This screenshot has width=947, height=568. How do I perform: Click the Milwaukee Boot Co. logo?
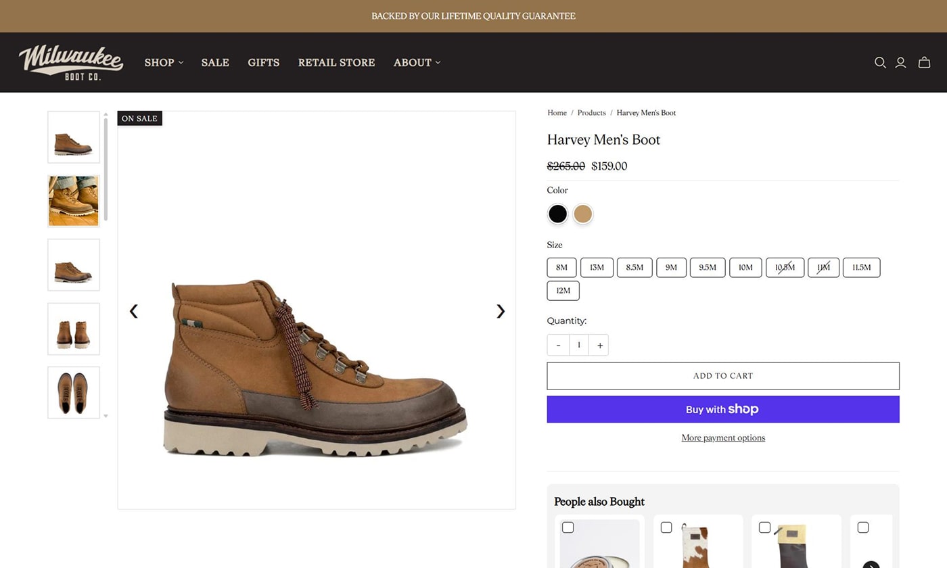click(71, 62)
